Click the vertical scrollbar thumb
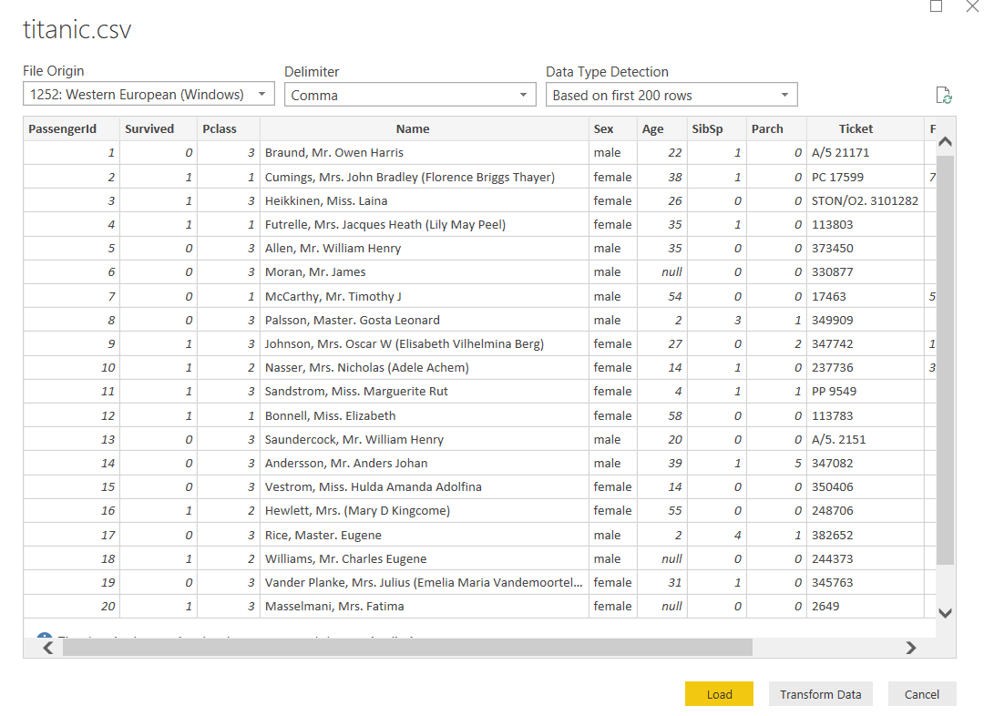This screenshot has height=716, width=984. tap(945, 360)
